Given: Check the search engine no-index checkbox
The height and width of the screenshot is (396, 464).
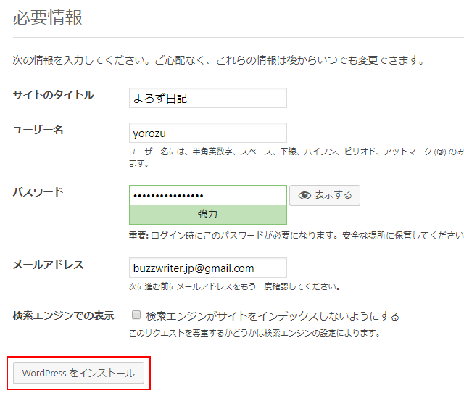Looking at the screenshot, I should [136, 315].
